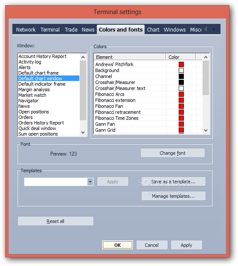The width and height of the screenshot is (238, 266).
Task: Select the Background element row
Action: pos(148,70)
